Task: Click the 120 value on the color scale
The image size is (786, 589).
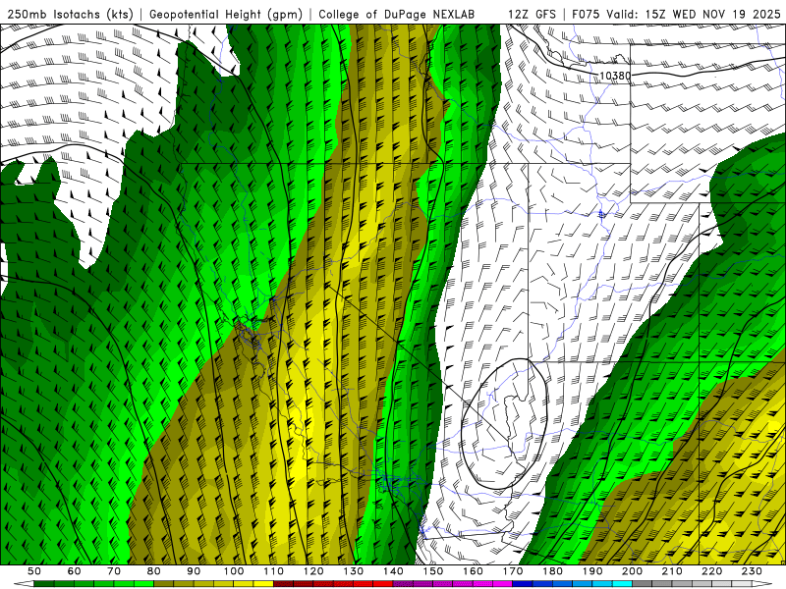Action: coord(313,571)
